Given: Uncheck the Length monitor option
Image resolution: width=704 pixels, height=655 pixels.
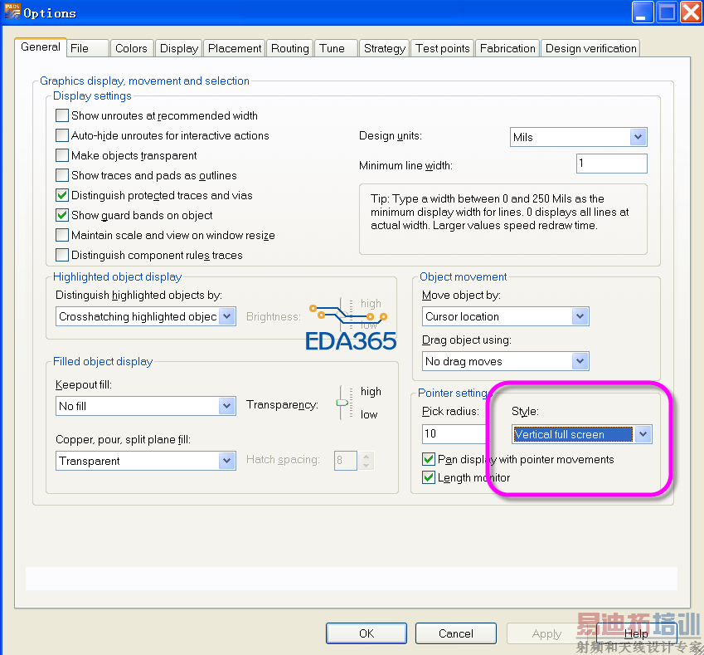Looking at the screenshot, I should [429, 477].
